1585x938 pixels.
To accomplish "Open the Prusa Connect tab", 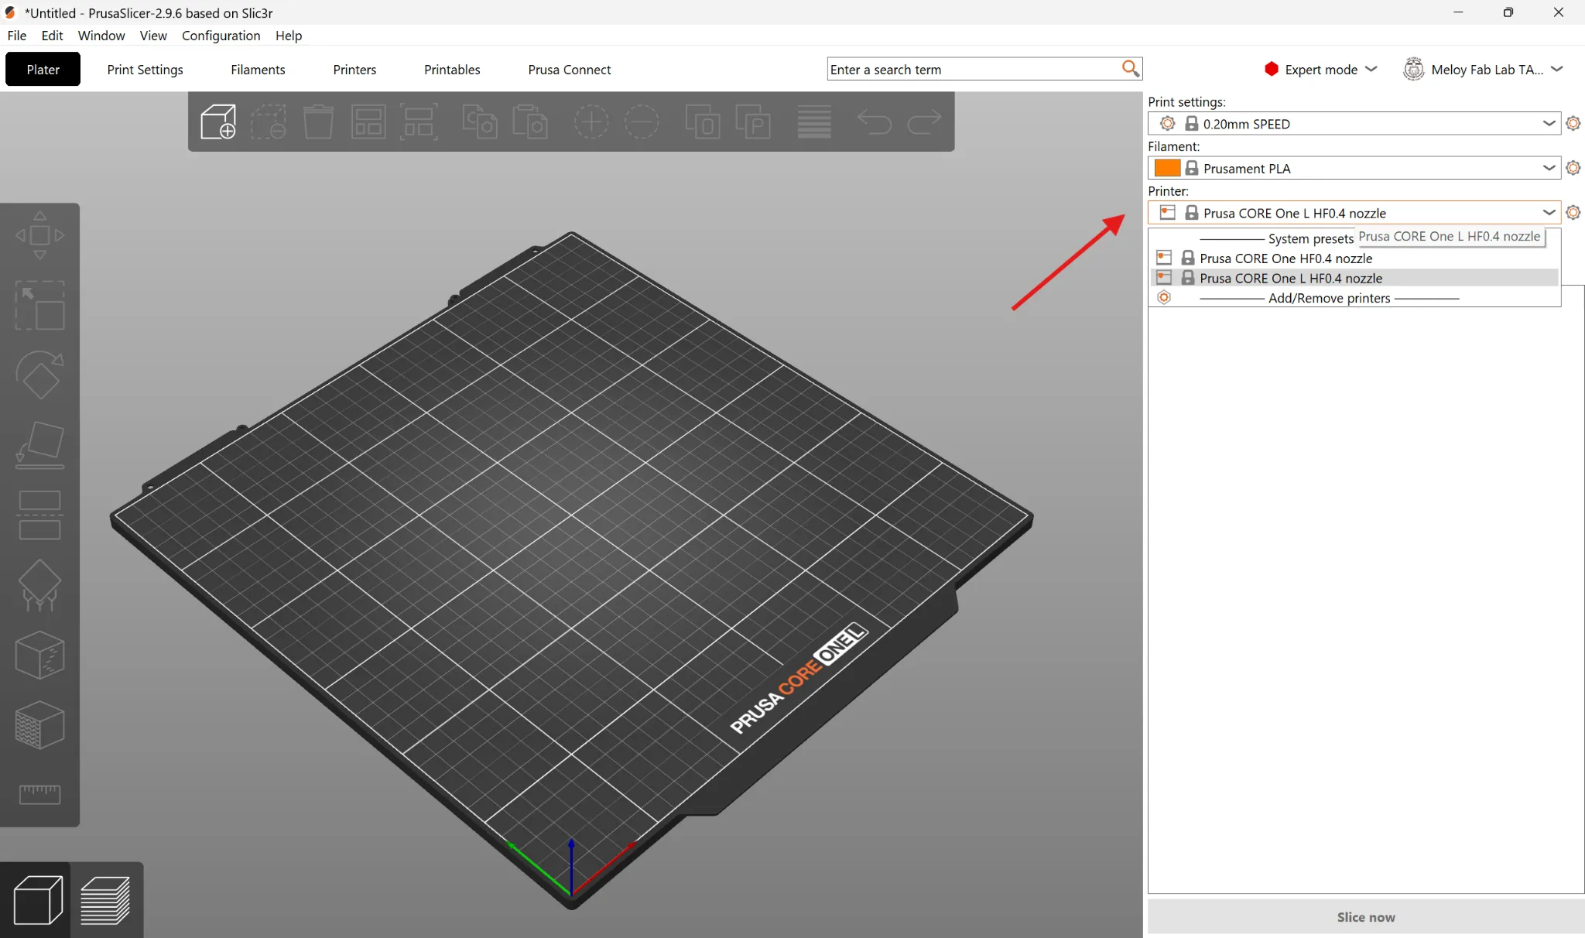I will (569, 70).
